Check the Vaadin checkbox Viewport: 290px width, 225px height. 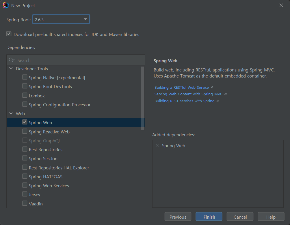[x=25, y=203]
